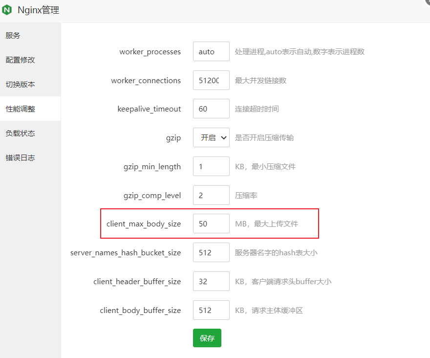The width and height of the screenshot is (430, 358).
Task: Click the '最大并发链接数' description text
Action: tap(261, 80)
